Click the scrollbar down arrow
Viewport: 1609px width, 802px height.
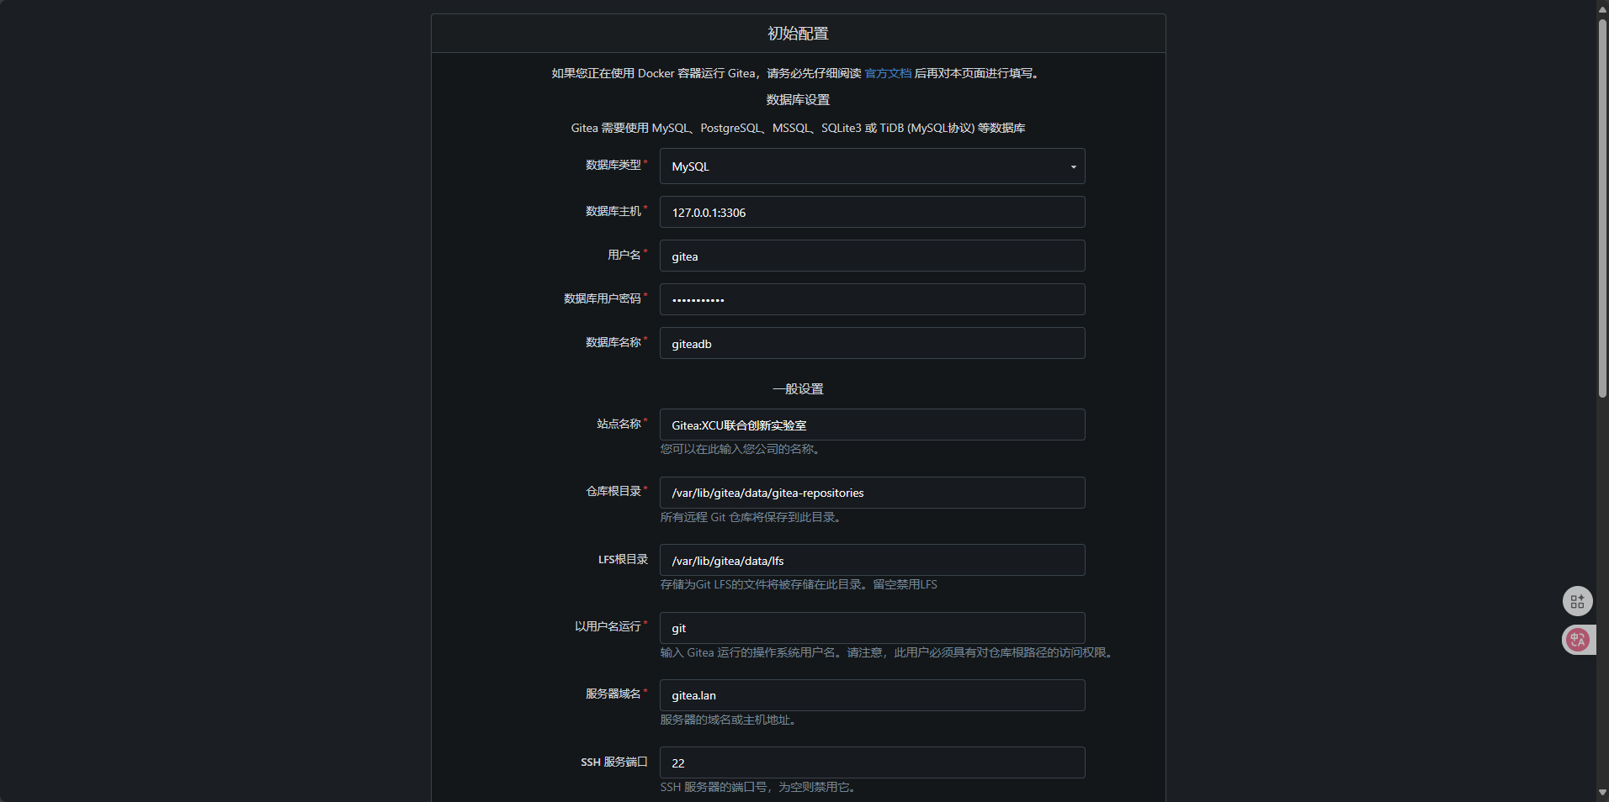point(1602,793)
